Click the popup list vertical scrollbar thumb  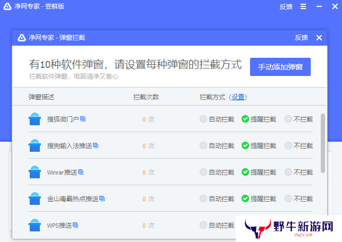(323, 143)
